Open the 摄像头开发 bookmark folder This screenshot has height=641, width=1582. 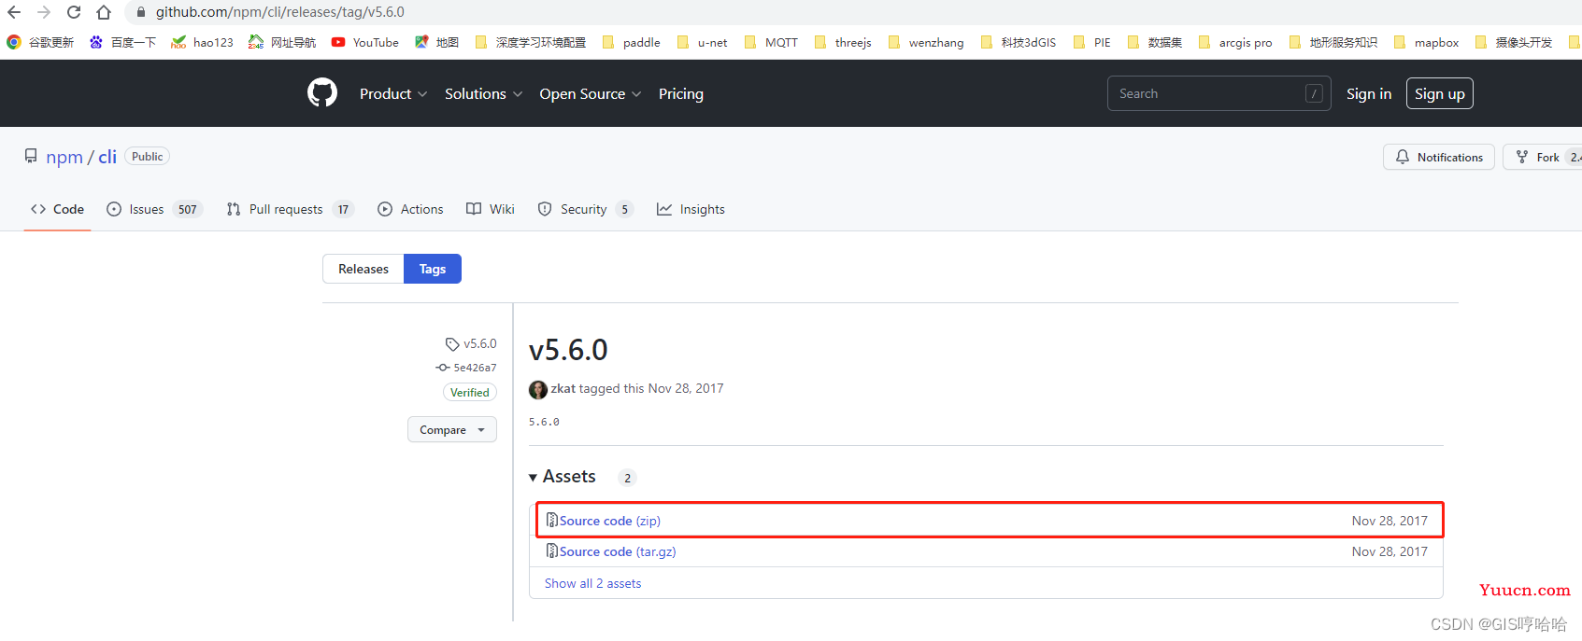click(1514, 42)
